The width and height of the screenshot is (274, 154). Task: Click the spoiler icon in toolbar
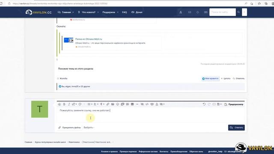142,104
